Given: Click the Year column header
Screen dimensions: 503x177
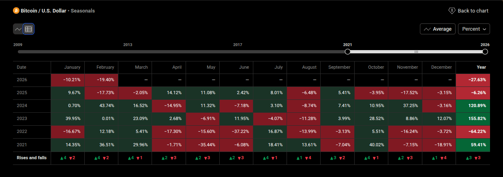Looking at the screenshot, I should click(x=482, y=67).
